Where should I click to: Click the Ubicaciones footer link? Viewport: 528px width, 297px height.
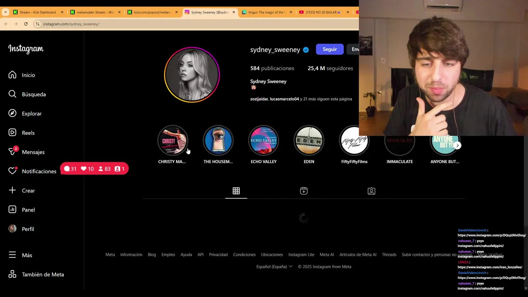pos(272,255)
